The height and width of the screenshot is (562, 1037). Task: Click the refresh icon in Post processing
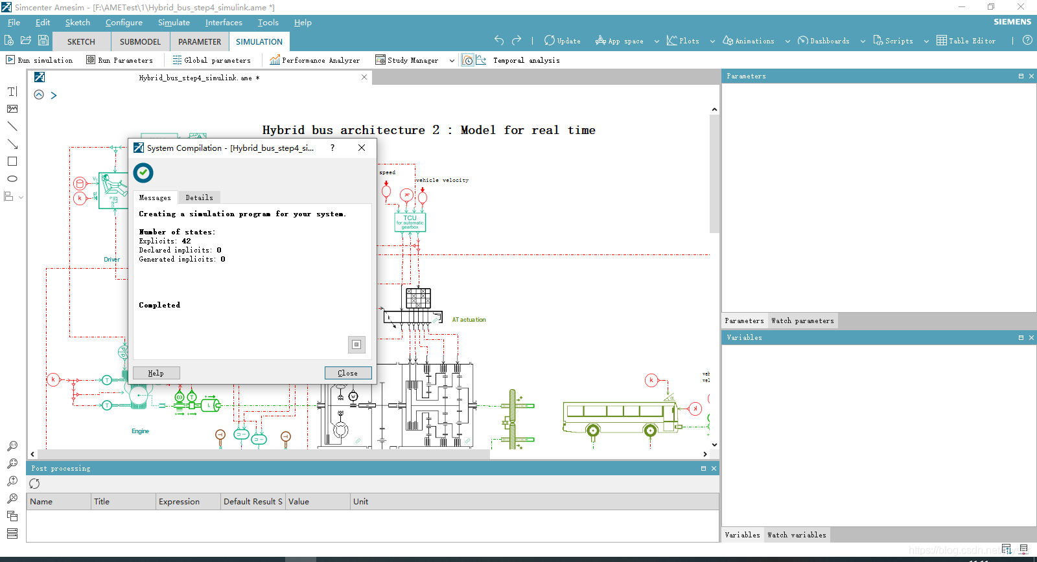[x=34, y=484]
